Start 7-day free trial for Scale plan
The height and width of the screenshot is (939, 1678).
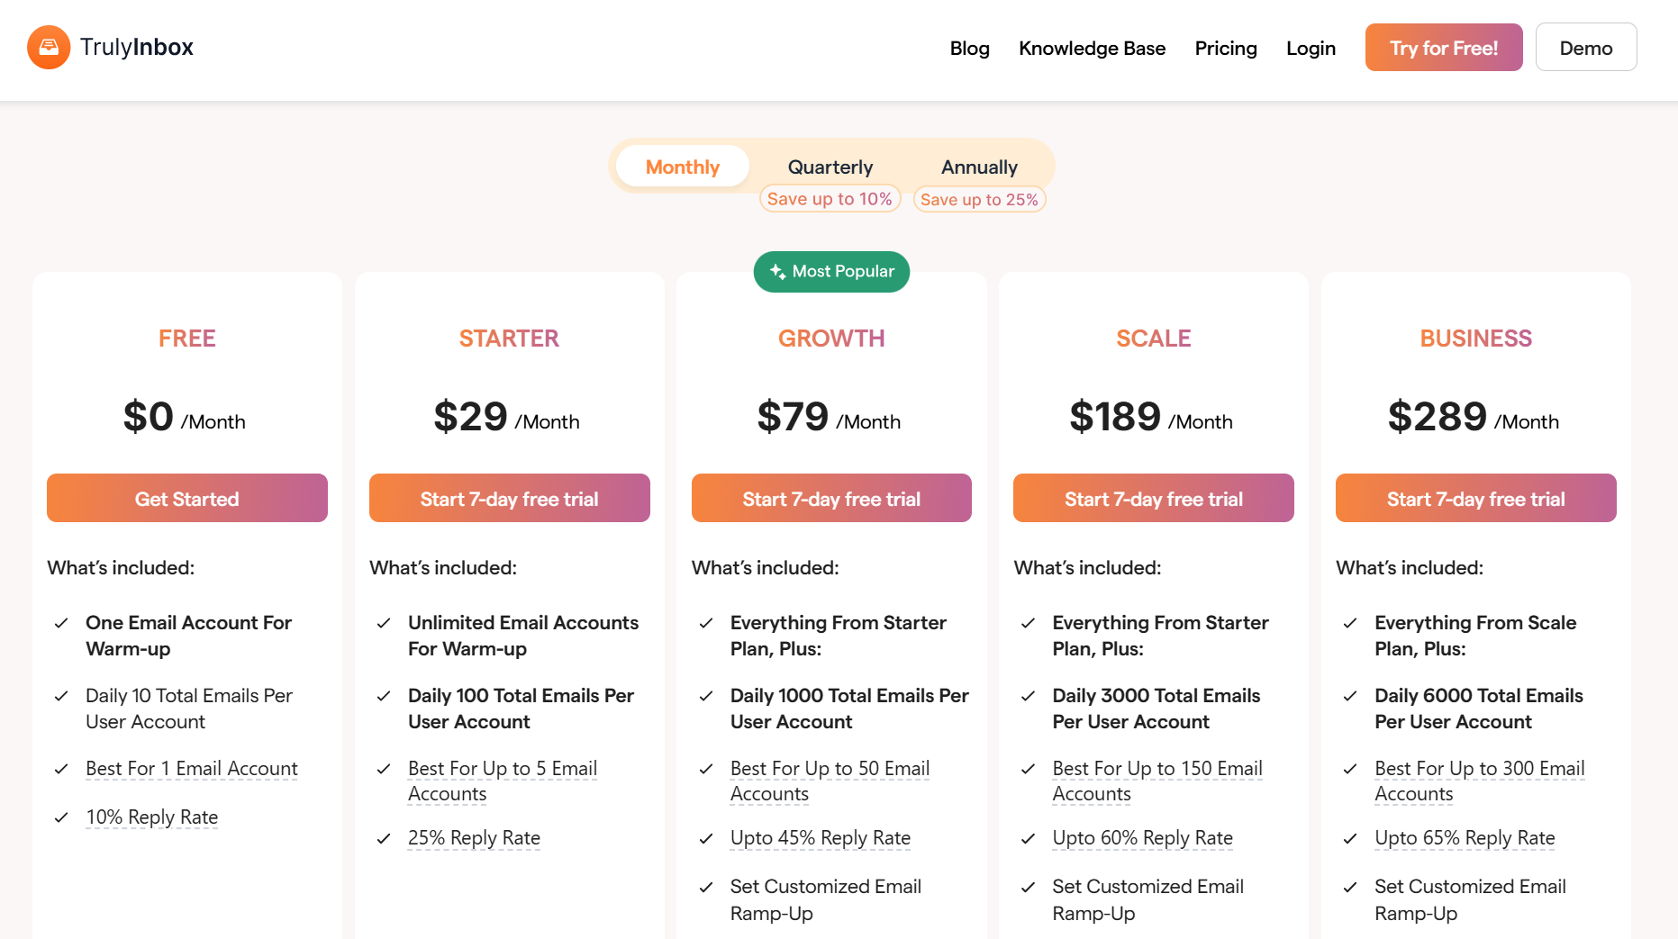coord(1153,498)
